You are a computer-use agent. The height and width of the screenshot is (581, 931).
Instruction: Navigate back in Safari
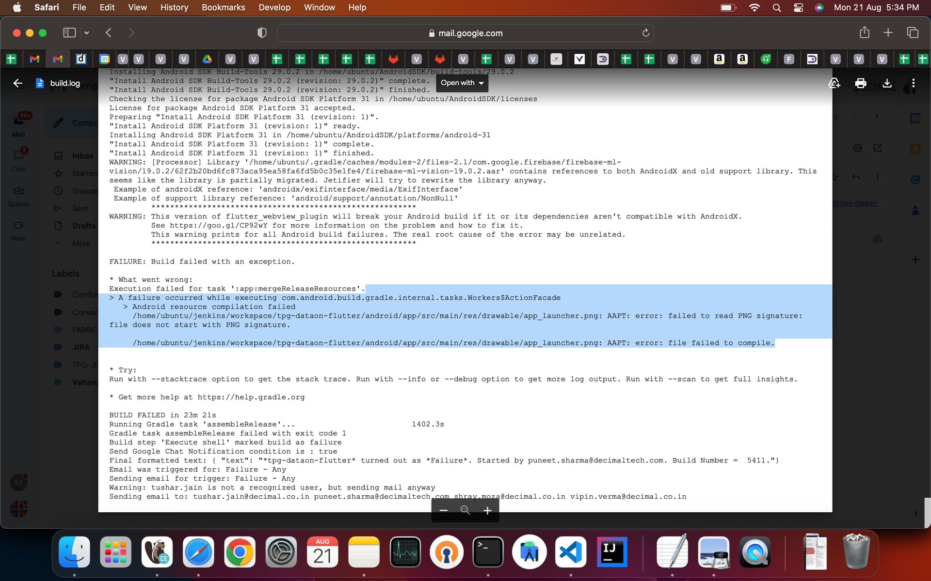(x=109, y=32)
